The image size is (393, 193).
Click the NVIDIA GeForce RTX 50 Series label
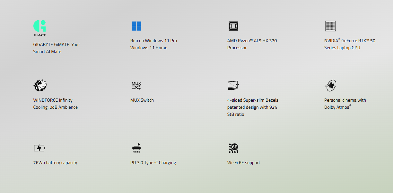point(350,44)
